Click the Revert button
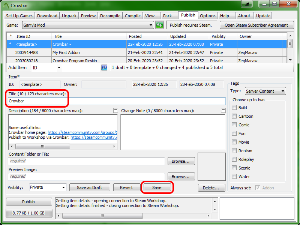This screenshot has width=300, height=225. [x=126, y=187]
